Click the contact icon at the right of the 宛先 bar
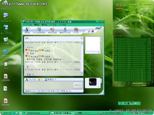 (x=82, y=38)
